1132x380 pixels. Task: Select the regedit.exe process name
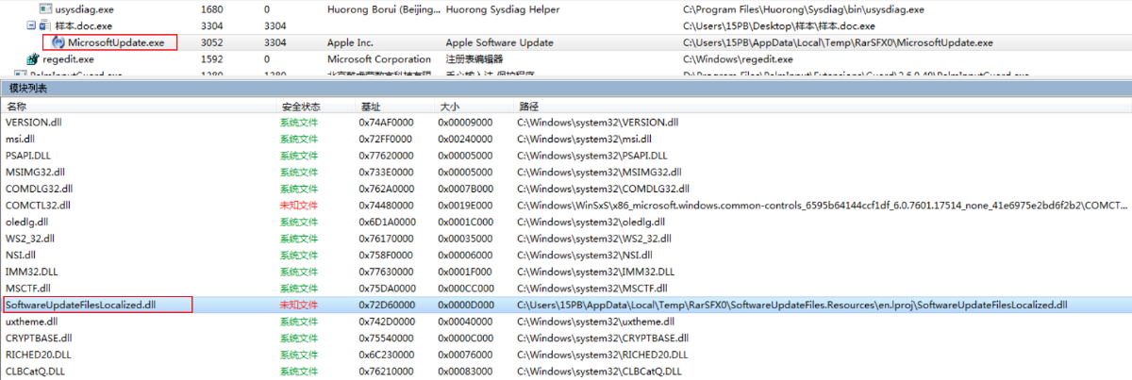(x=68, y=59)
